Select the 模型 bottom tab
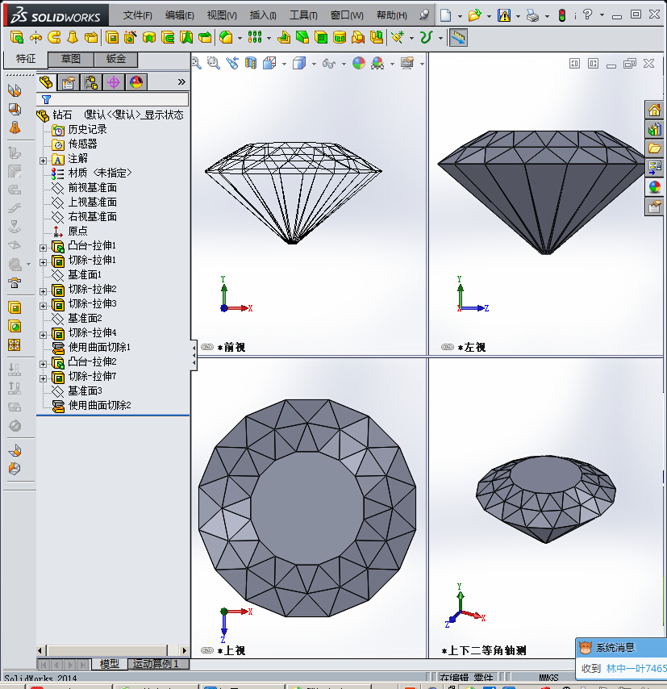The image size is (667, 689). click(x=110, y=663)
